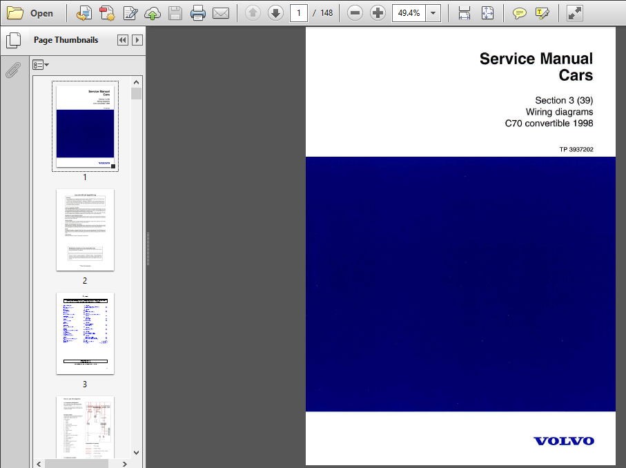Select page 3 thumbnail
This screenshot has width=626, height=468.
[x=85, y=333]
